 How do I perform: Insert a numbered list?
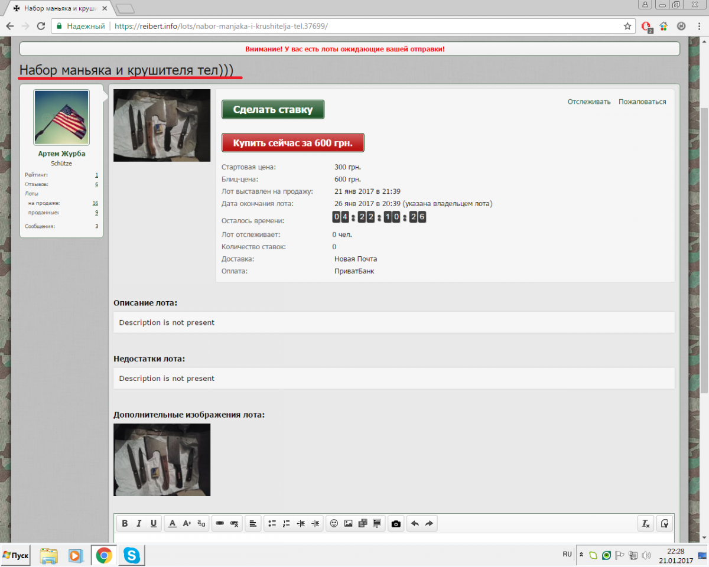pos(287,523)
